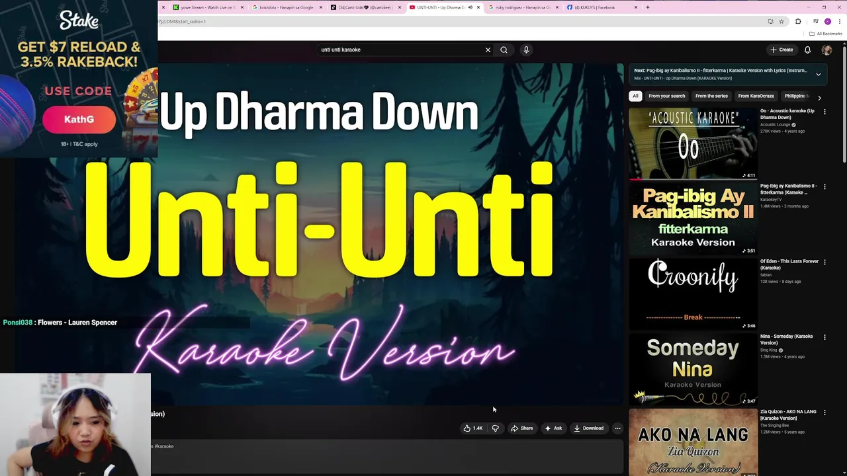Expand the 'Next: Pag-ibig ay Kanibalismo II' mix panel
This screenshot has height=476, width=847.
pyautogui.click(x=819, y=74)
